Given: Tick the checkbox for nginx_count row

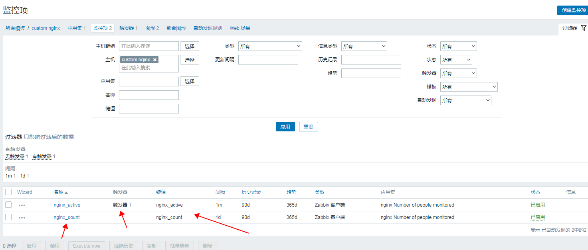Looking at the screenshot, I should (x=8, y=217).
